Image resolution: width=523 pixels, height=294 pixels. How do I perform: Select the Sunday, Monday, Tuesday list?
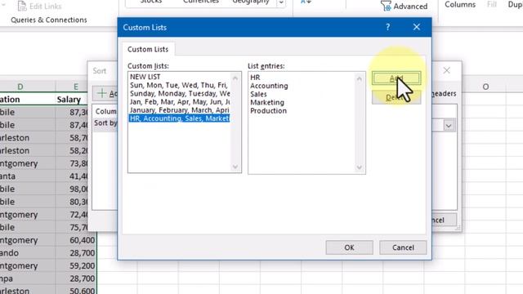(179, 93)
